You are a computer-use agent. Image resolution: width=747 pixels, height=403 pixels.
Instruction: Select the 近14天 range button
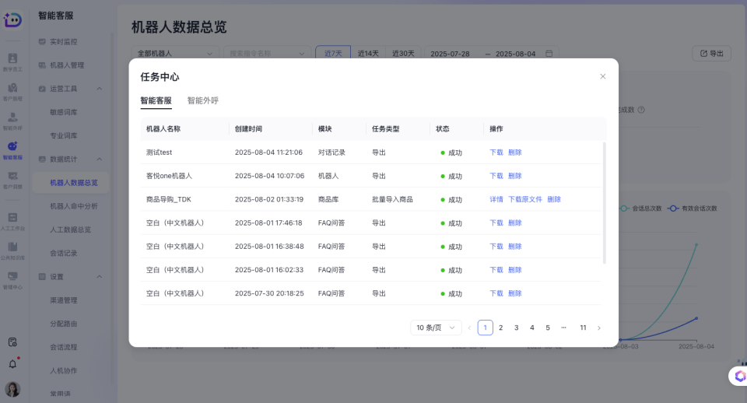tap(368, 54)
